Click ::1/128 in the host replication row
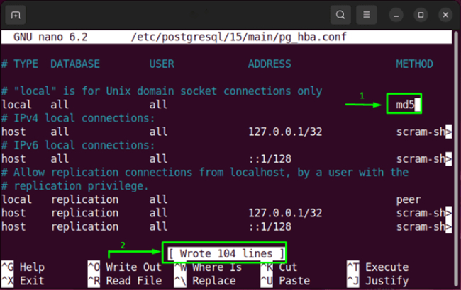Image resolution: width=461 pixels, height=290 pixels. coord(270,226)
